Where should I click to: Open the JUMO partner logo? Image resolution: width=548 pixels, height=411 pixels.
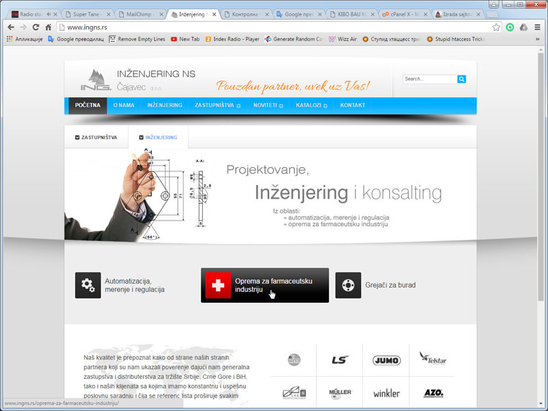coord(386,360)
